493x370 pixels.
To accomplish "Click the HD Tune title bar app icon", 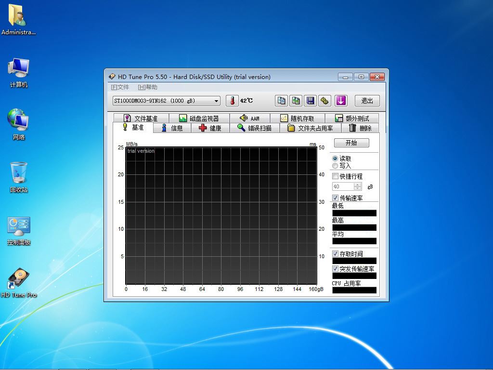I will coord(112,77).
